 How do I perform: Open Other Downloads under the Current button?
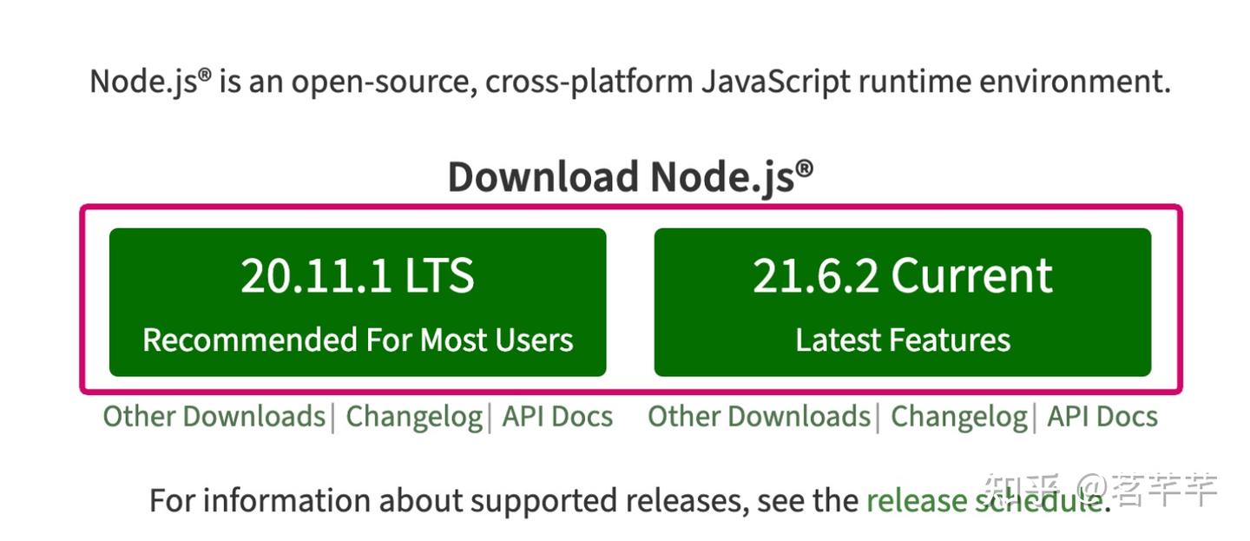tap(758, 417)
